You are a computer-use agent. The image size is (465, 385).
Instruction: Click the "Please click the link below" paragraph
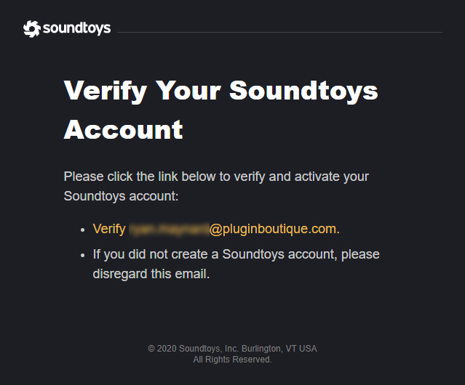[x=216, y=177]
